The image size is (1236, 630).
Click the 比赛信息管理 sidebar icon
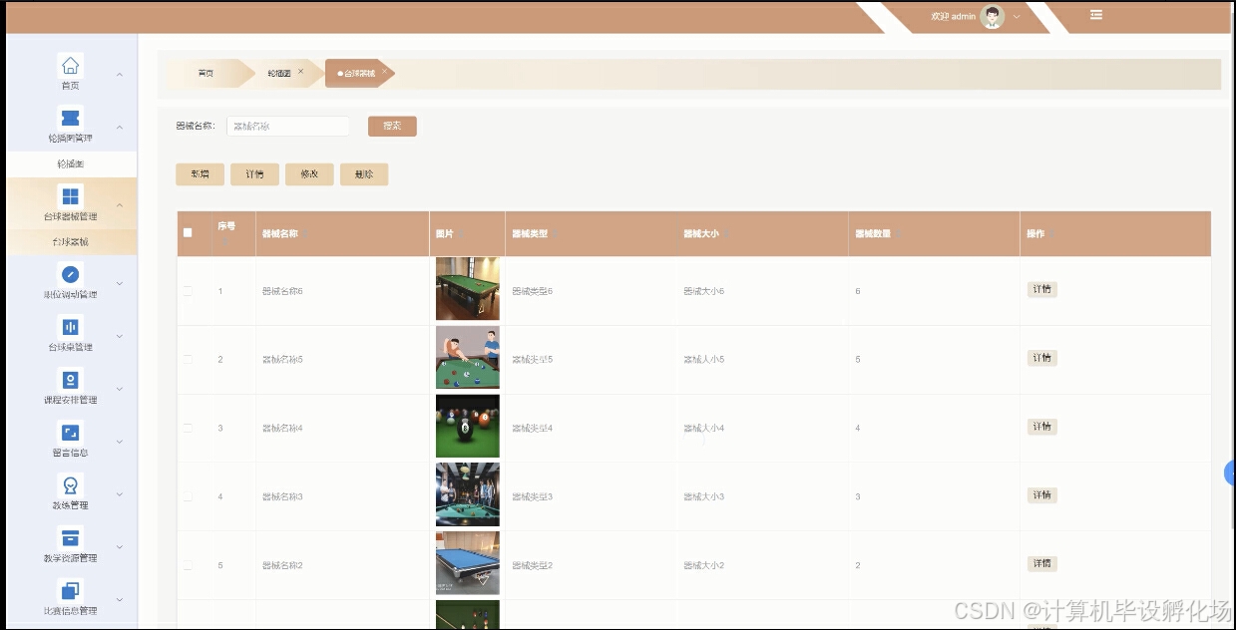tap(70, 591)
